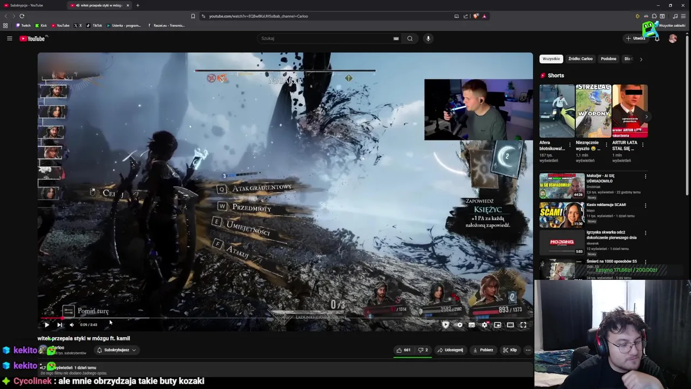Viewport: 691px width, 389px height.
Task: Skip to next video button
Action: point(59,325)
